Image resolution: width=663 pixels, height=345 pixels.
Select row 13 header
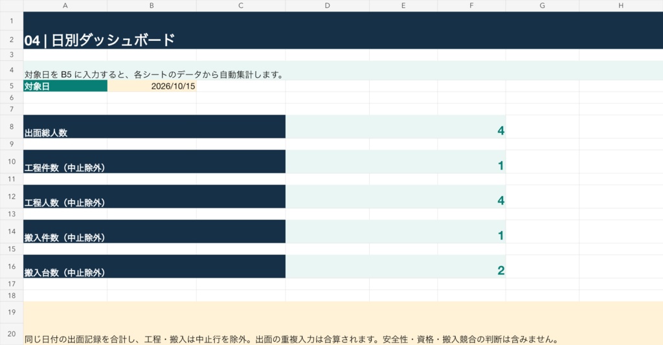[12, 214]
